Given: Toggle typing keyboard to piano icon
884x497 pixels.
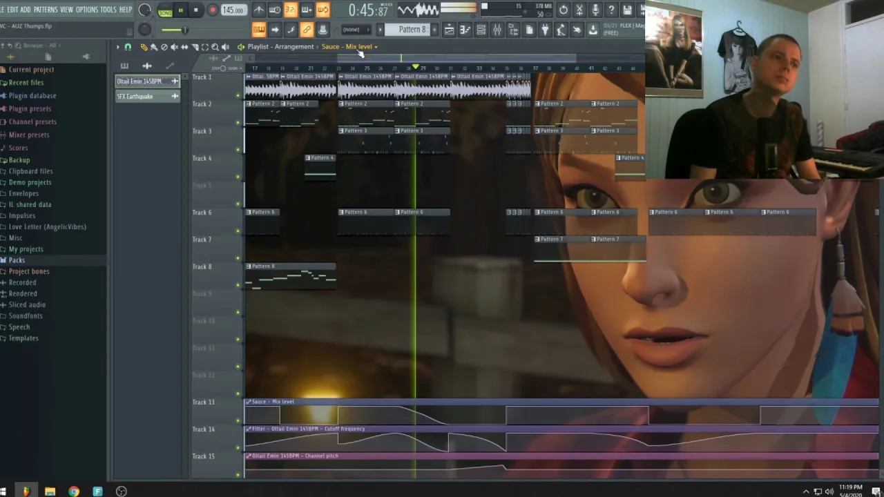Looking at the screenshot, I should click(259, 30).
